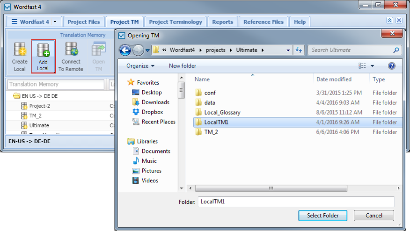Close the Opening TM dialog
This screenshot has width=410, height=231.
[392, 33]
